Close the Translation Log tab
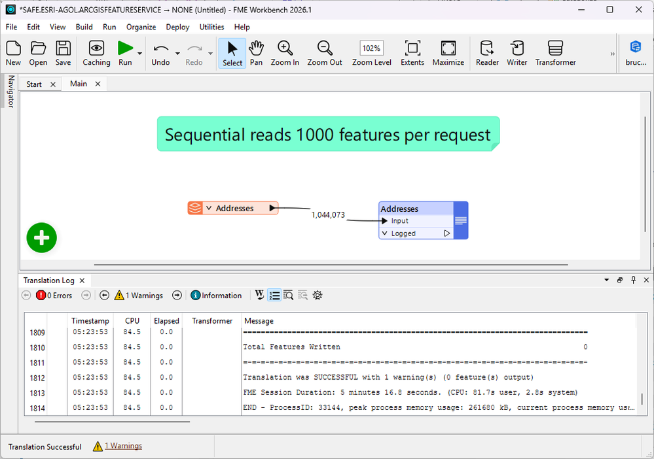Viewport: 654px width, 459px height. [82, 280]
